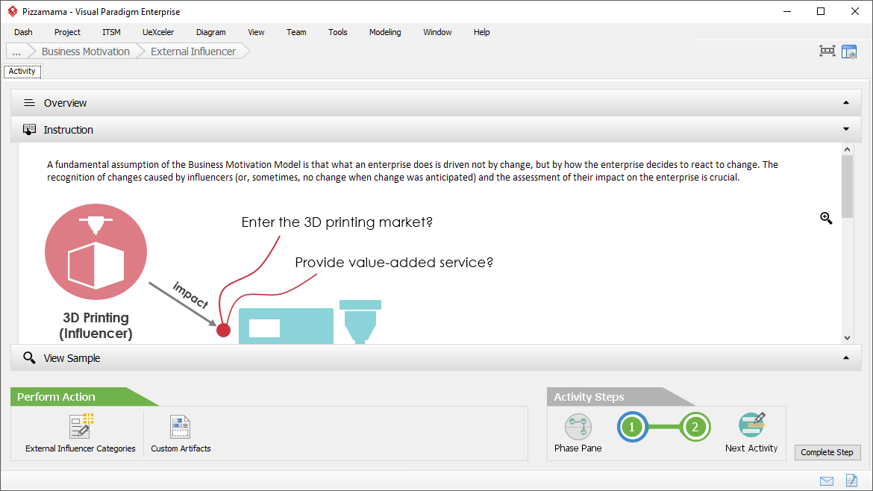Open the Modeling menu

click(x=385, y=32)
